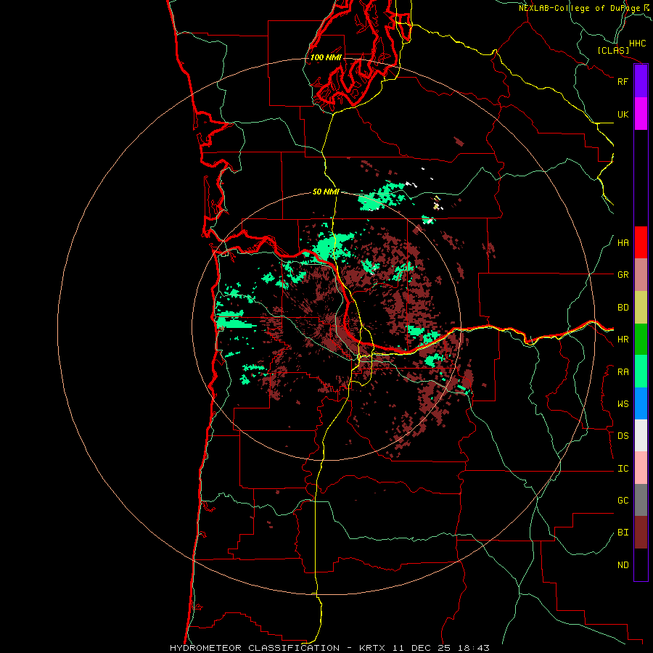Viewport: 653px width, 653px height.
Task: Click the gray GC legend color swatch
Action: [641, 500]
